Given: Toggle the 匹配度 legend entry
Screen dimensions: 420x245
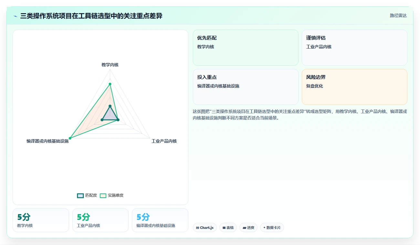Looking at the screenshot, I should 87,195.
